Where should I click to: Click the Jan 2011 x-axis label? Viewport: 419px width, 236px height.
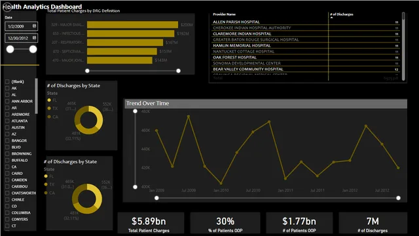[x=285, y=191]
